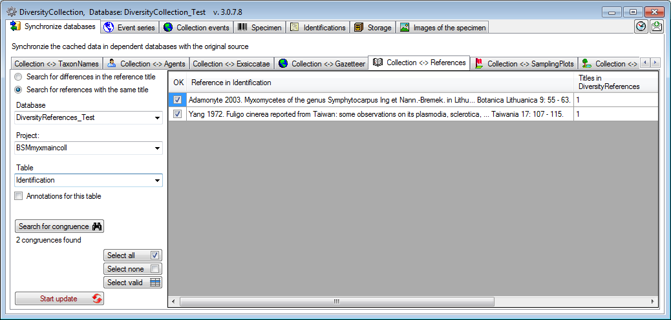Select the Yang 1972 reference text cell
The width and height of the screenshot is (671, 320).
(380, 114)
